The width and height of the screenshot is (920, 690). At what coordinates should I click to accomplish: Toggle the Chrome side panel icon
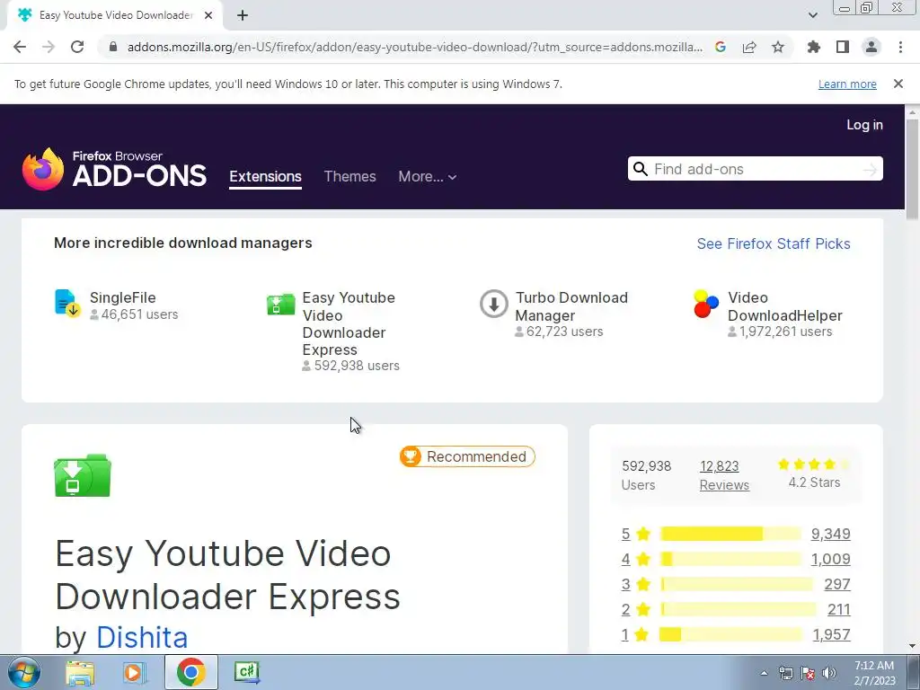tap(843, 47)
